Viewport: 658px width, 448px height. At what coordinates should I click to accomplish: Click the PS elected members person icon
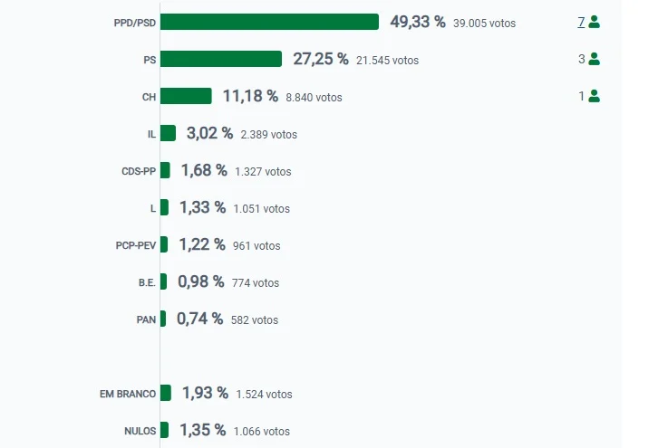(x=594, y=59)
